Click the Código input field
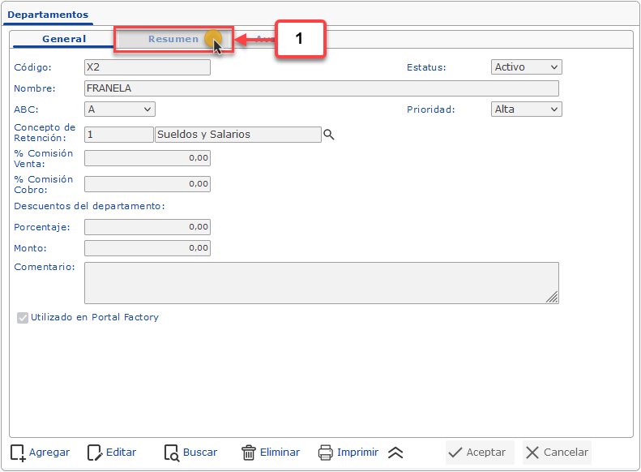Image resolution: width=641 pixels, height=472 pixels. pyautogui.click(x=147, y=67)
